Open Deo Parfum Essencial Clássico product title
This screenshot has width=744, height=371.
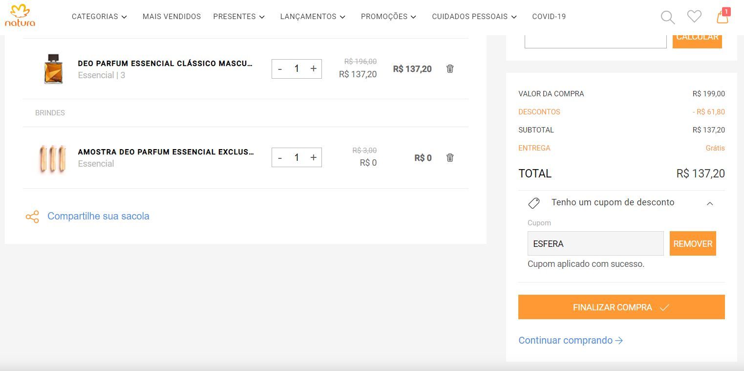pos(166,64)
